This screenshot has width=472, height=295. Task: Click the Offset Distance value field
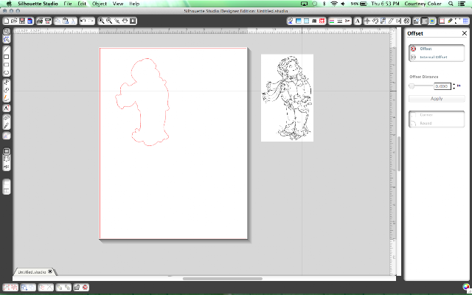(x=442, y=86)
